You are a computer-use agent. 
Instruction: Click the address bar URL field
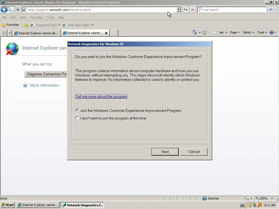100,10
